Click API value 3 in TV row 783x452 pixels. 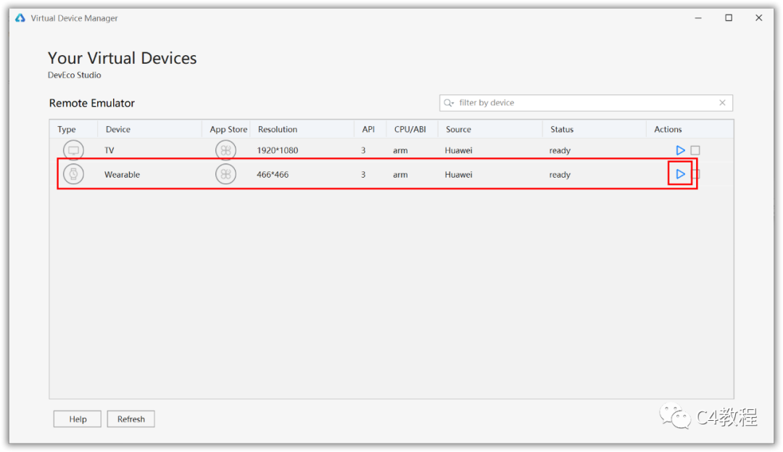[363, 150]
